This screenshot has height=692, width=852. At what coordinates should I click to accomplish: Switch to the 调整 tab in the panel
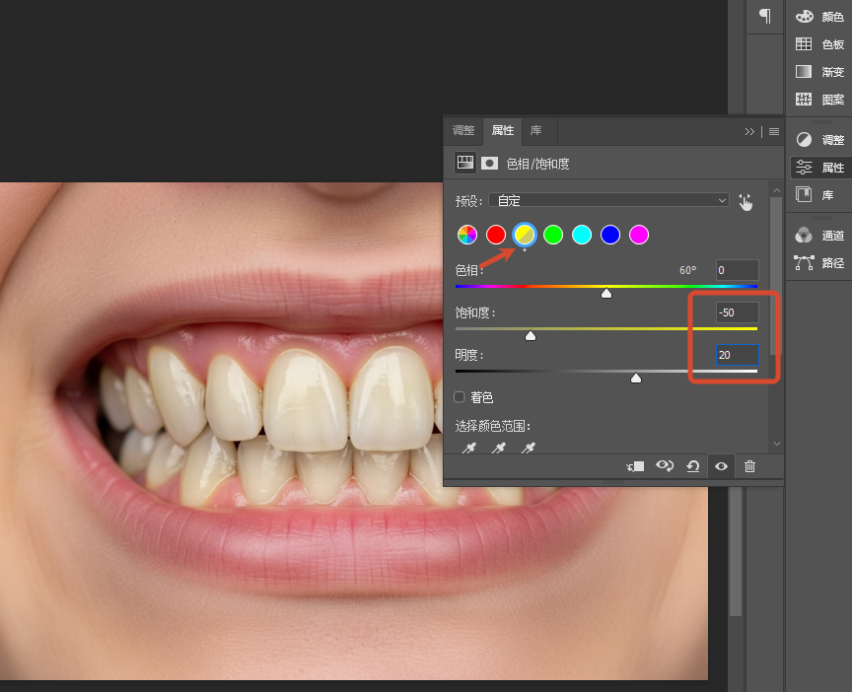point(463,130)
